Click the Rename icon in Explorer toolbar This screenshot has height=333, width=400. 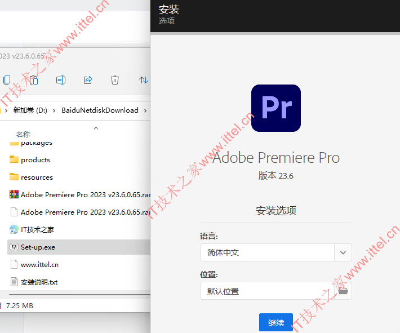pyautogui.click(x=61, y=80)
